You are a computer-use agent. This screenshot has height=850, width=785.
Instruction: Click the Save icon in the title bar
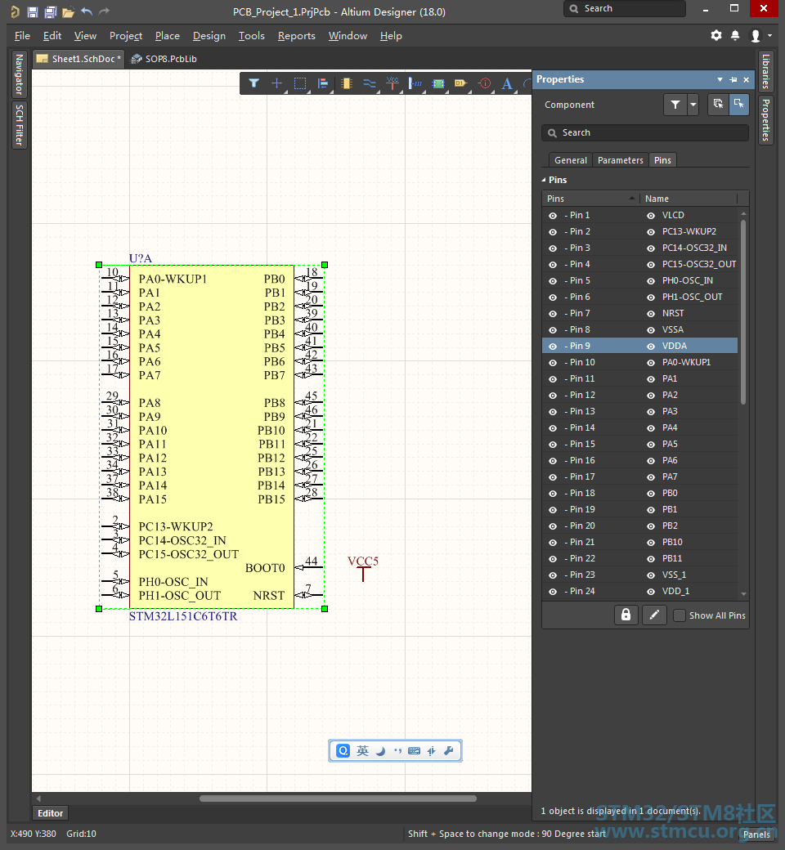coord(33,11)
